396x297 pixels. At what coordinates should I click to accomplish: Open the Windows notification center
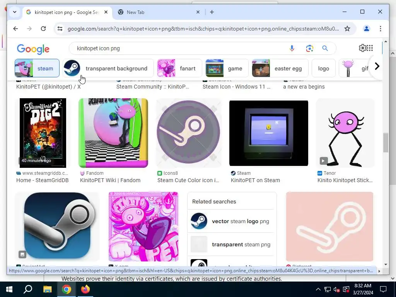pyautogui.click(x=383, y=289)
